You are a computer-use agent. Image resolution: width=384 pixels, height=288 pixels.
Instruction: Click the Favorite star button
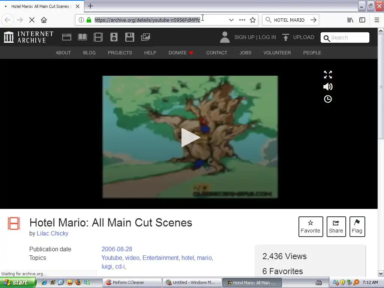[x=310, y=226]
